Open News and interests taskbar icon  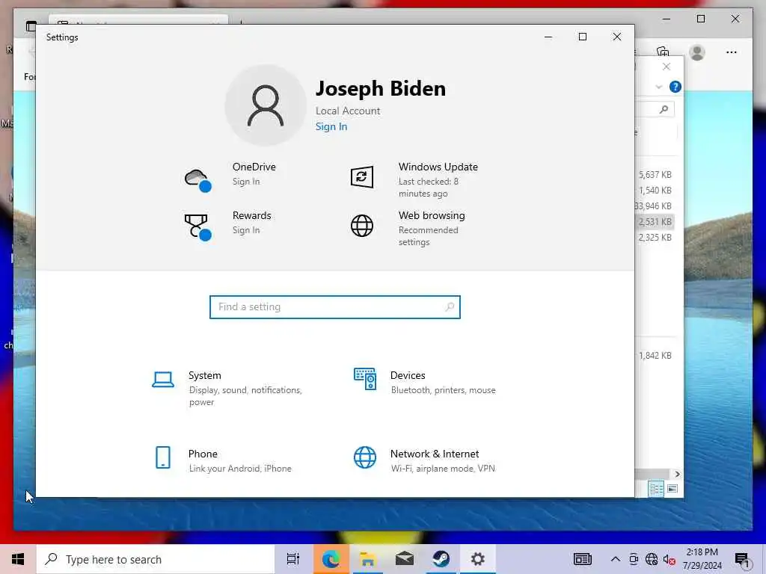(x=582, y=559)
